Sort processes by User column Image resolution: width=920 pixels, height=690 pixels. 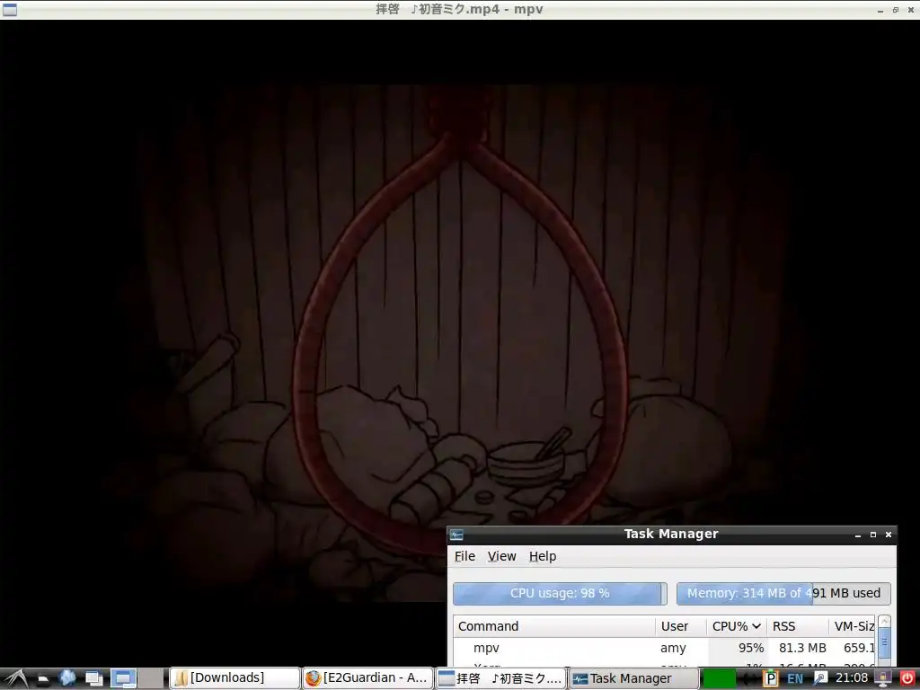[681, 626]
